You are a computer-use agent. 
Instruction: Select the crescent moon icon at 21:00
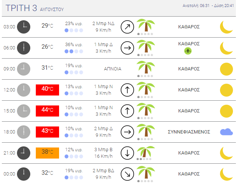[x=226, y=153]
